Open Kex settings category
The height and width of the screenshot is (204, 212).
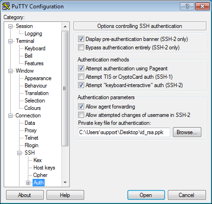[x=38, y=160]
